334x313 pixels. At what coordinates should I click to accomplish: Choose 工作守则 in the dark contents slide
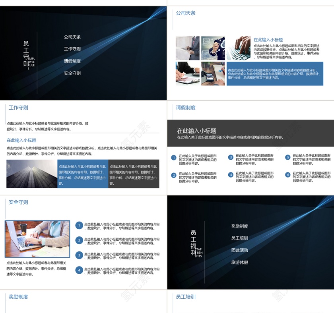(x=72, y=49)
